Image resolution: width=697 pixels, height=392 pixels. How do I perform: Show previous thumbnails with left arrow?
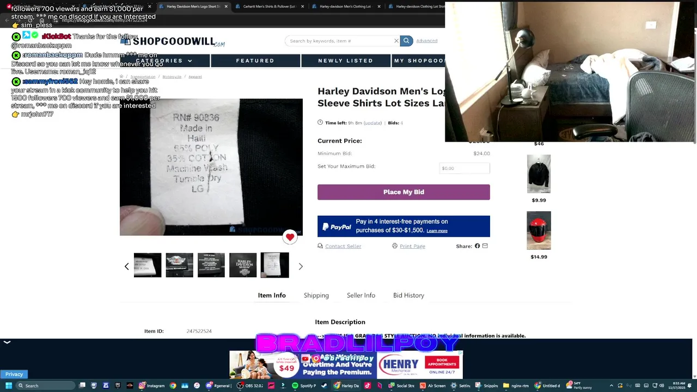pyautogui.click(x=126, y=267)
